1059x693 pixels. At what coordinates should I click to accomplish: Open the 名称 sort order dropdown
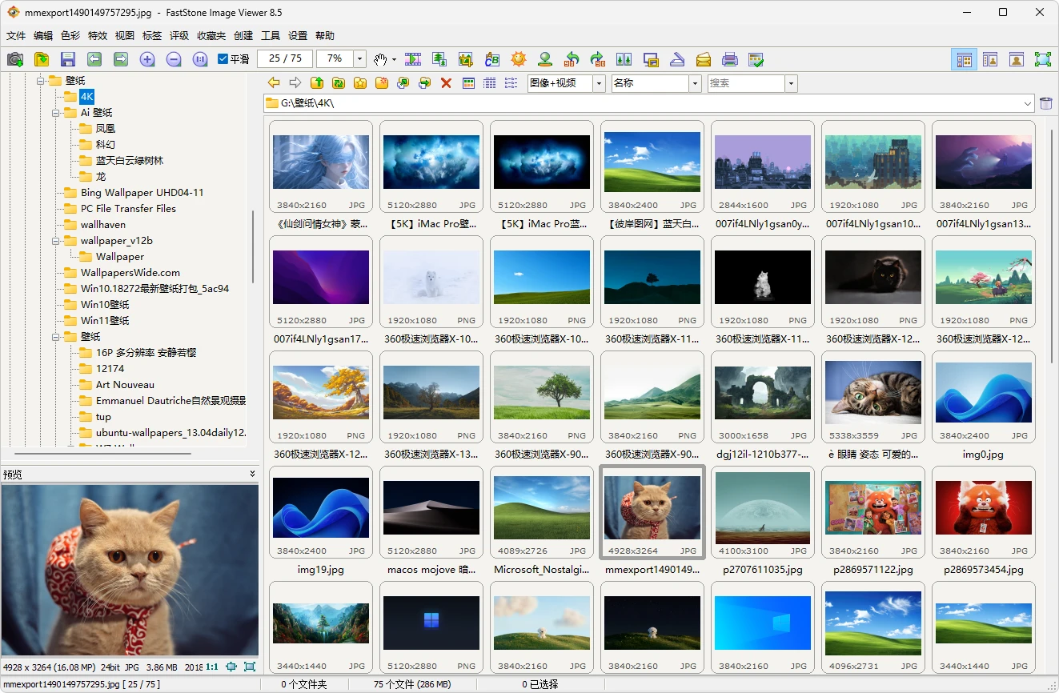point(696,83)
